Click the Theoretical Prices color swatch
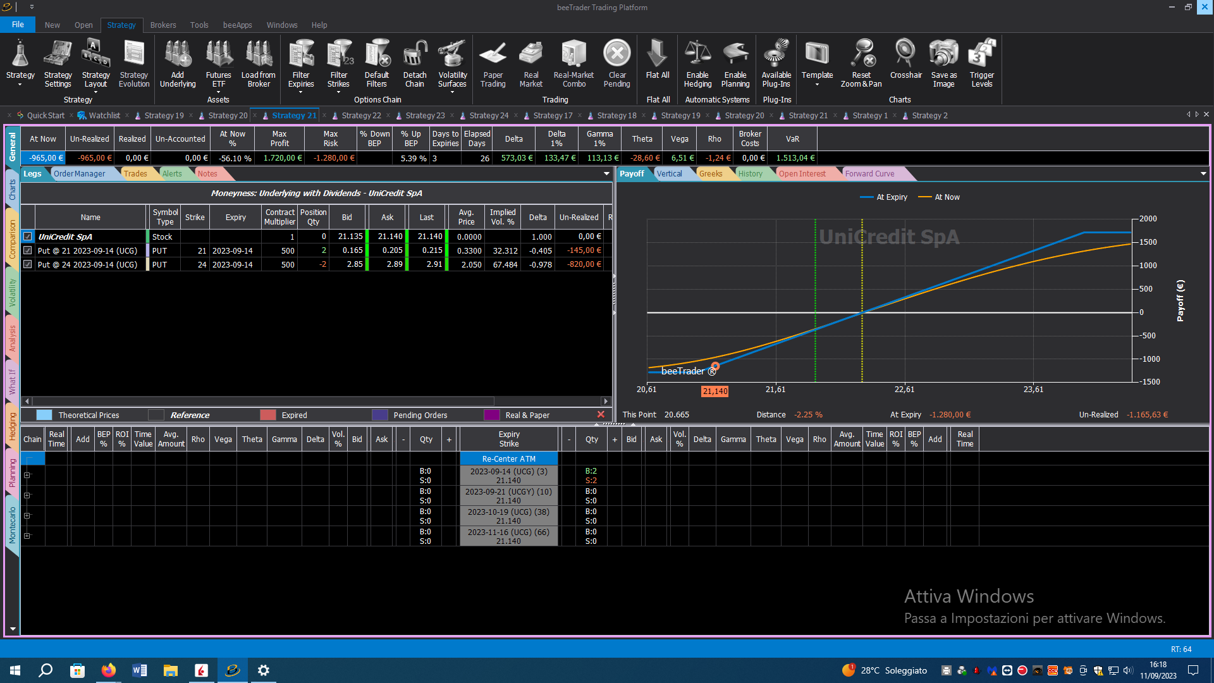 coord(44,415)
